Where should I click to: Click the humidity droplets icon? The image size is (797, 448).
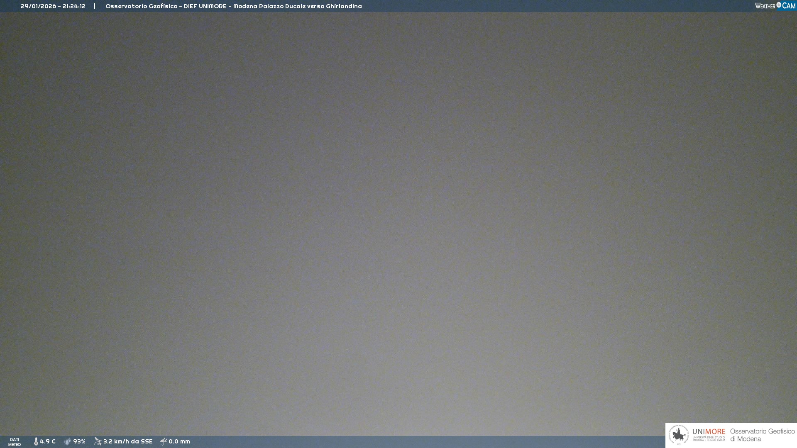[68, 441]
